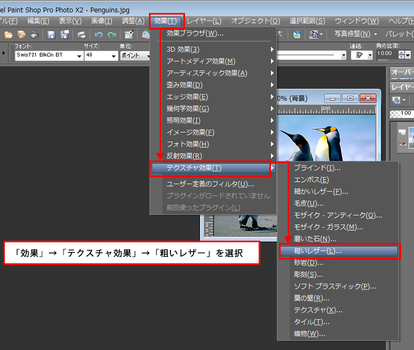Open the エッジ効果(E) submenu
Screen dimensions: 414x350
tap(213, 97)
